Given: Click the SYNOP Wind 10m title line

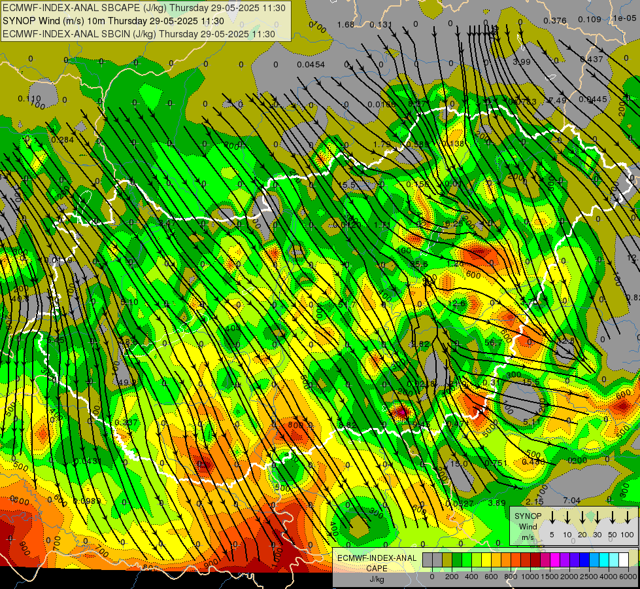Looking at the screenshot, I should point(113,21).
